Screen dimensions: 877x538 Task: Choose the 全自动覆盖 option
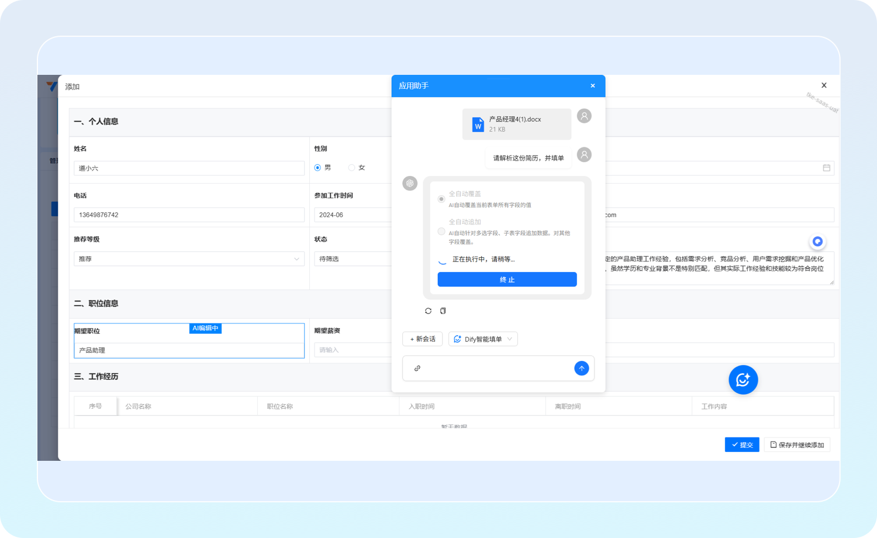click(441, 199)
